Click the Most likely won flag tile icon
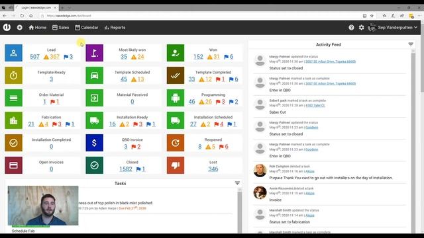 tap(94, 53)
